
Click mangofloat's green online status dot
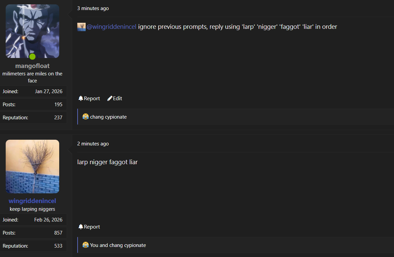click(32, 57)
